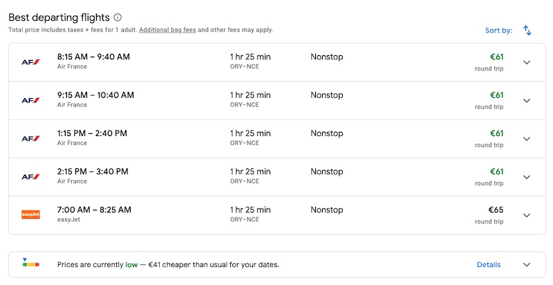Click Air France logo on 2:15 PM flight

30,177
